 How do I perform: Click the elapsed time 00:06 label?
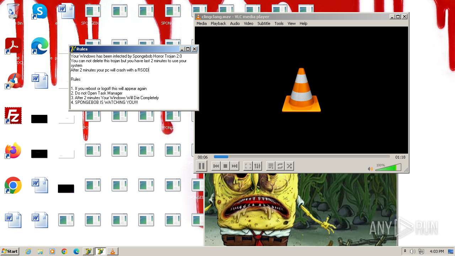click(203, 157)
